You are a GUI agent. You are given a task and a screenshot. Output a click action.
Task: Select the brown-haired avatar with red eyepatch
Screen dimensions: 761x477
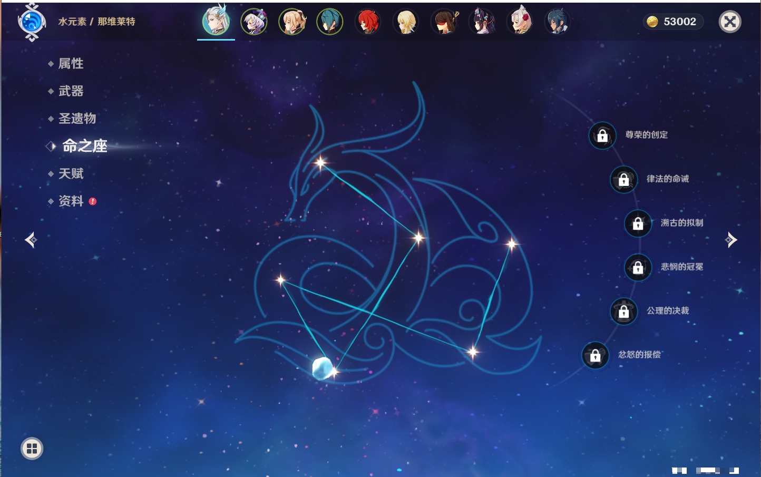pyautogui.click(x=444, y=22)
